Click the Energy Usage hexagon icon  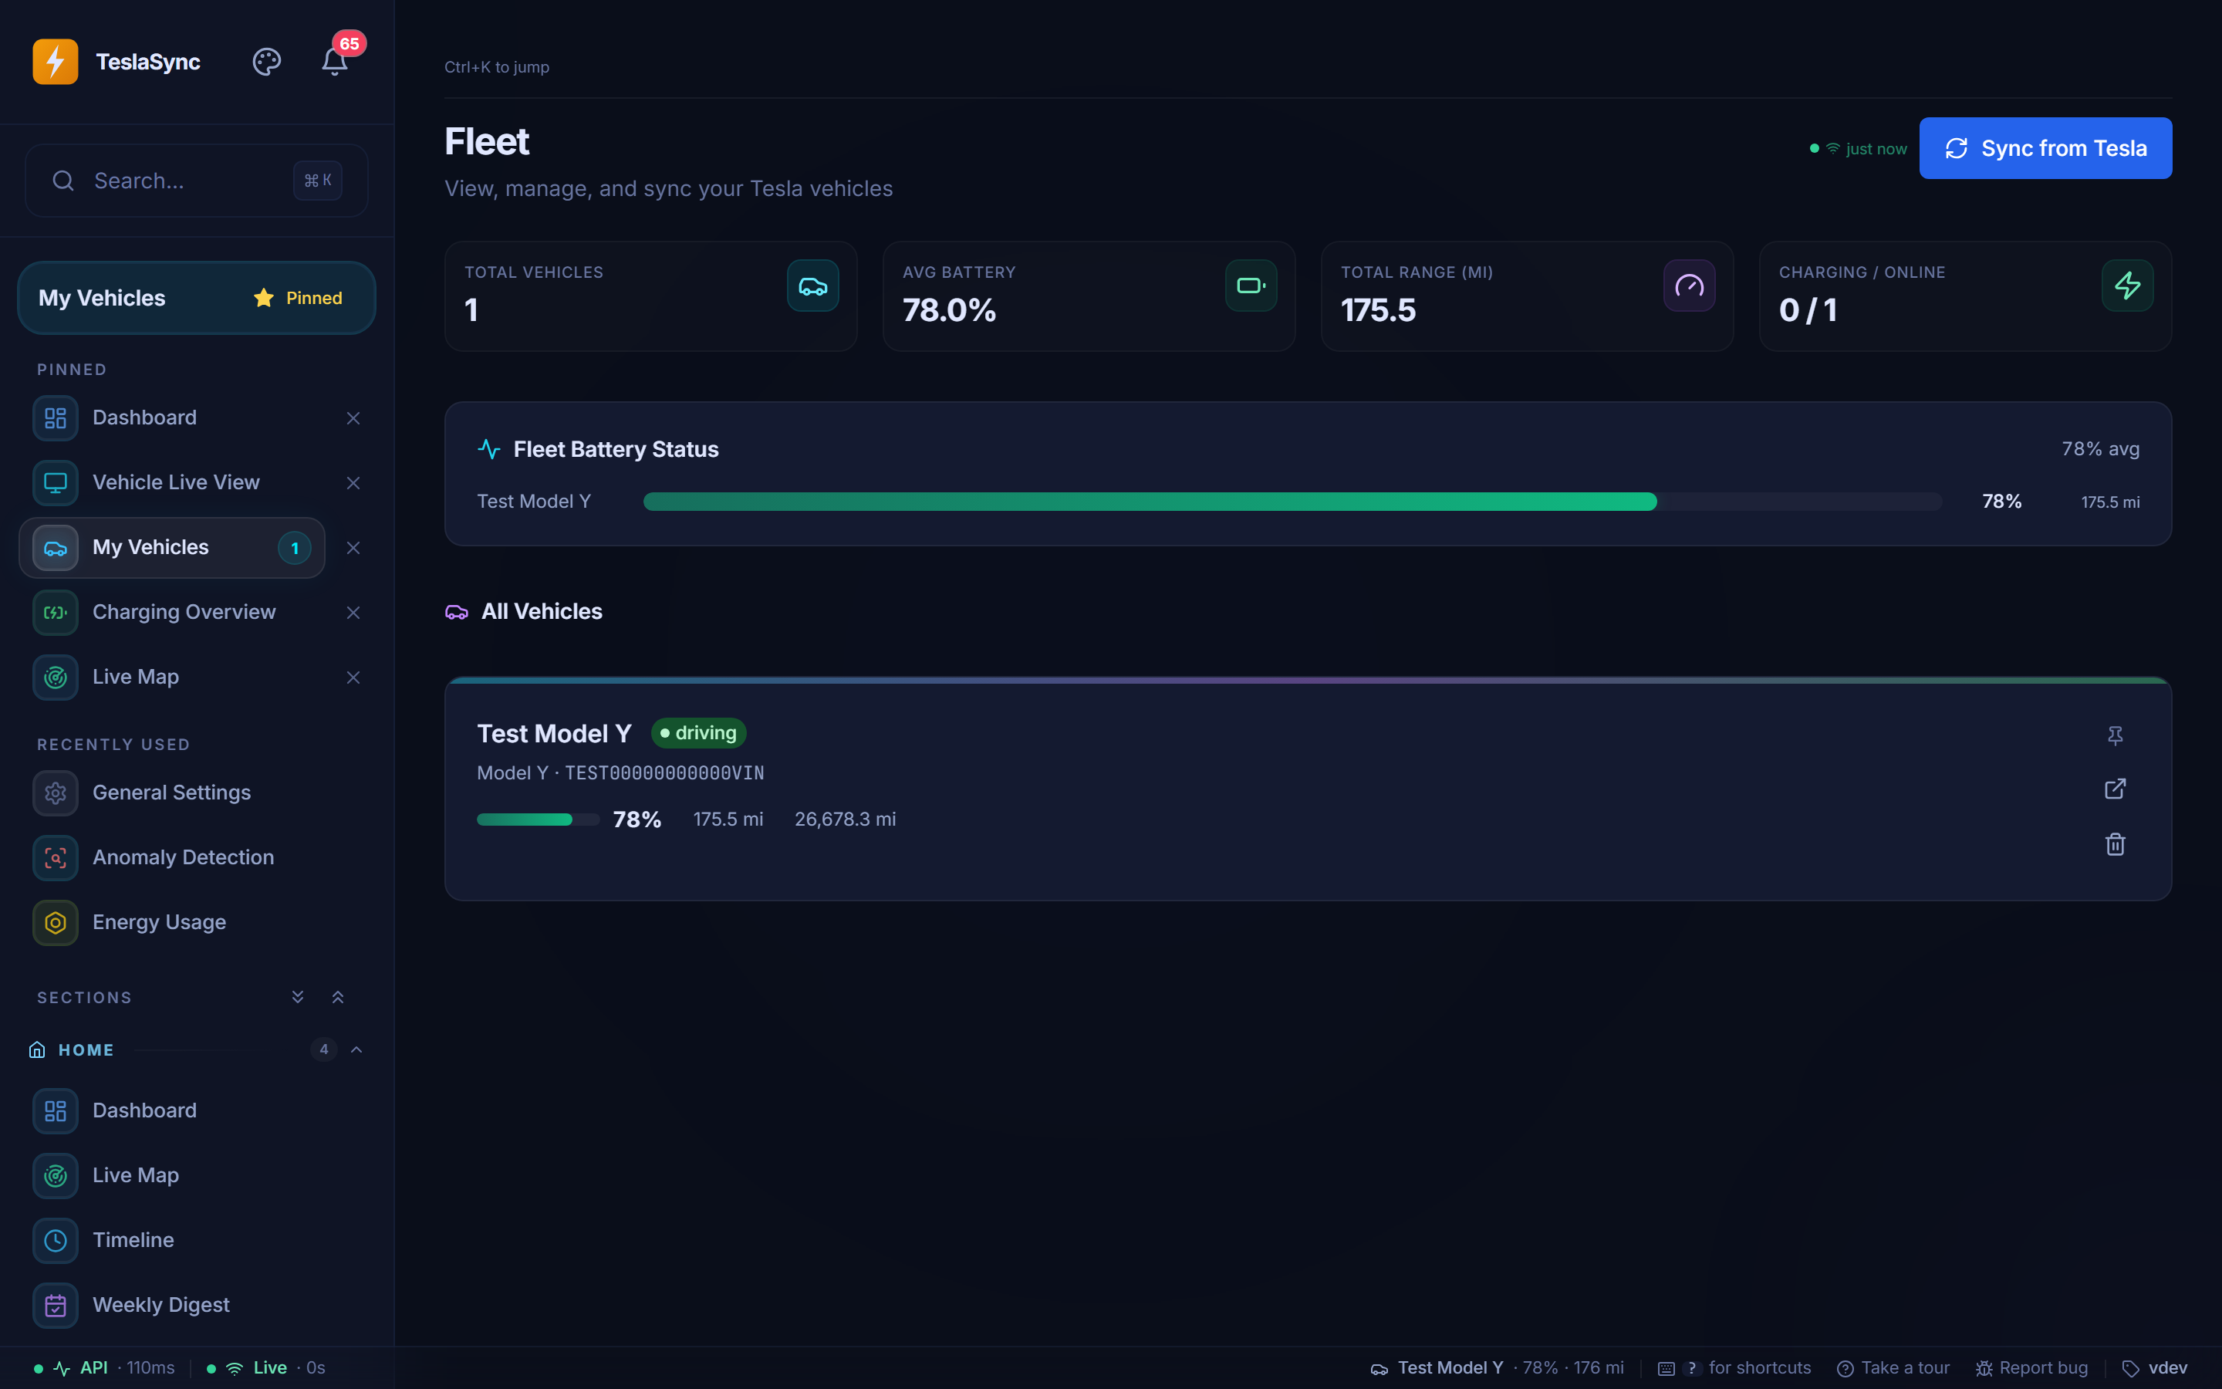pos(55,922)
